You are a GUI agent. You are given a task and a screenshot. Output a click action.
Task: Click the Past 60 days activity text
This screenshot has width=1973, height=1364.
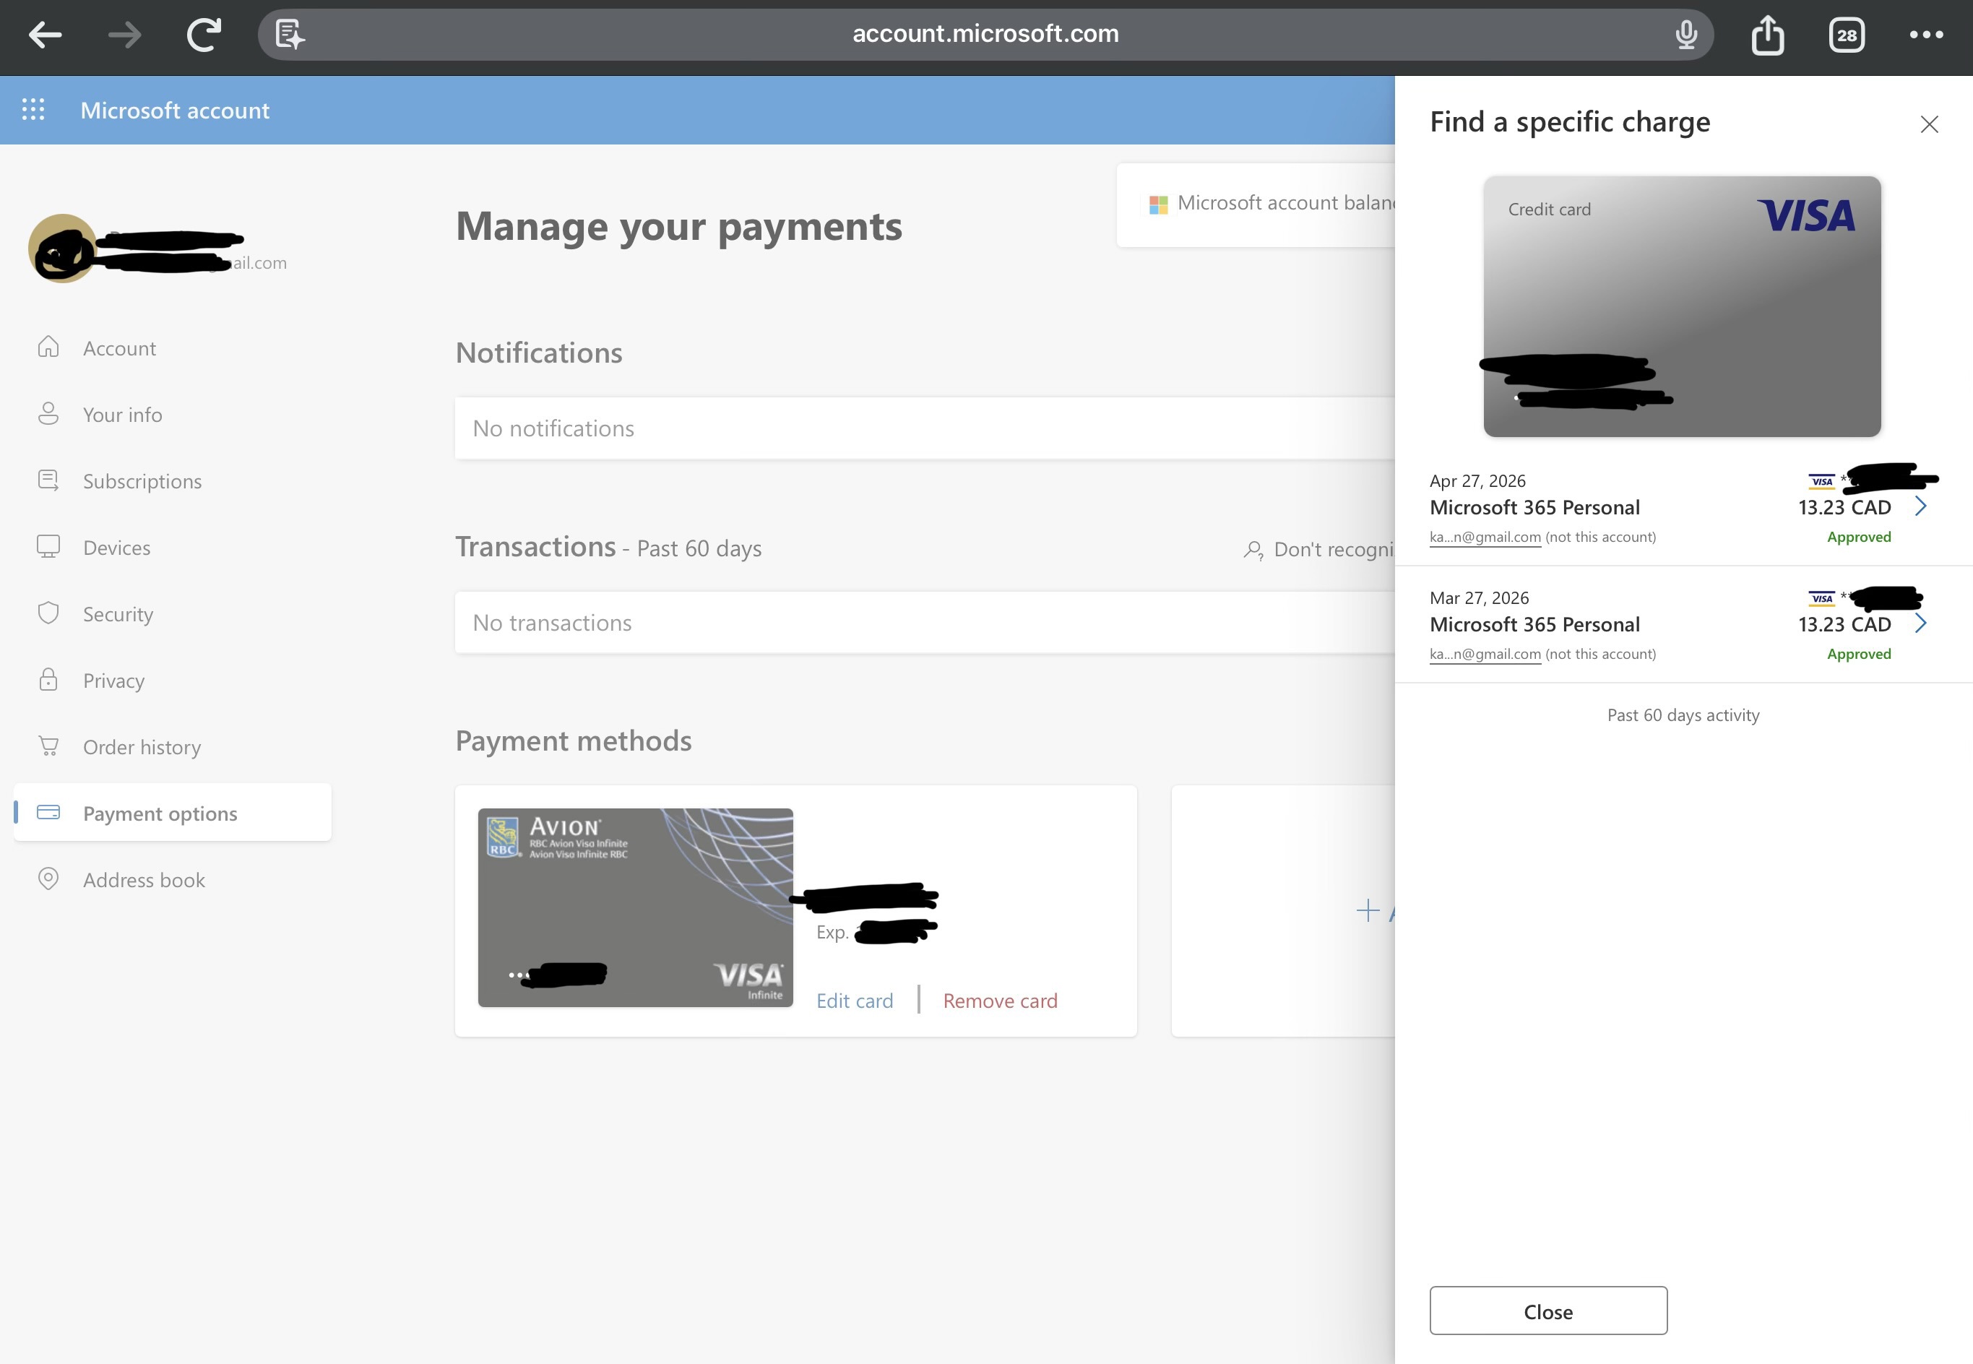1683,715
